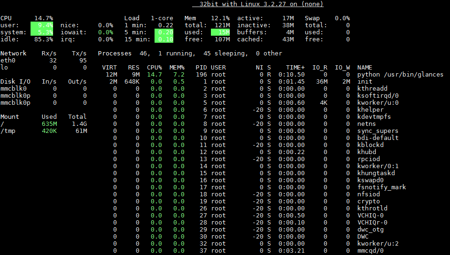
Task: Click the eth0 Tx/s value 95
Action: point(83,61)
